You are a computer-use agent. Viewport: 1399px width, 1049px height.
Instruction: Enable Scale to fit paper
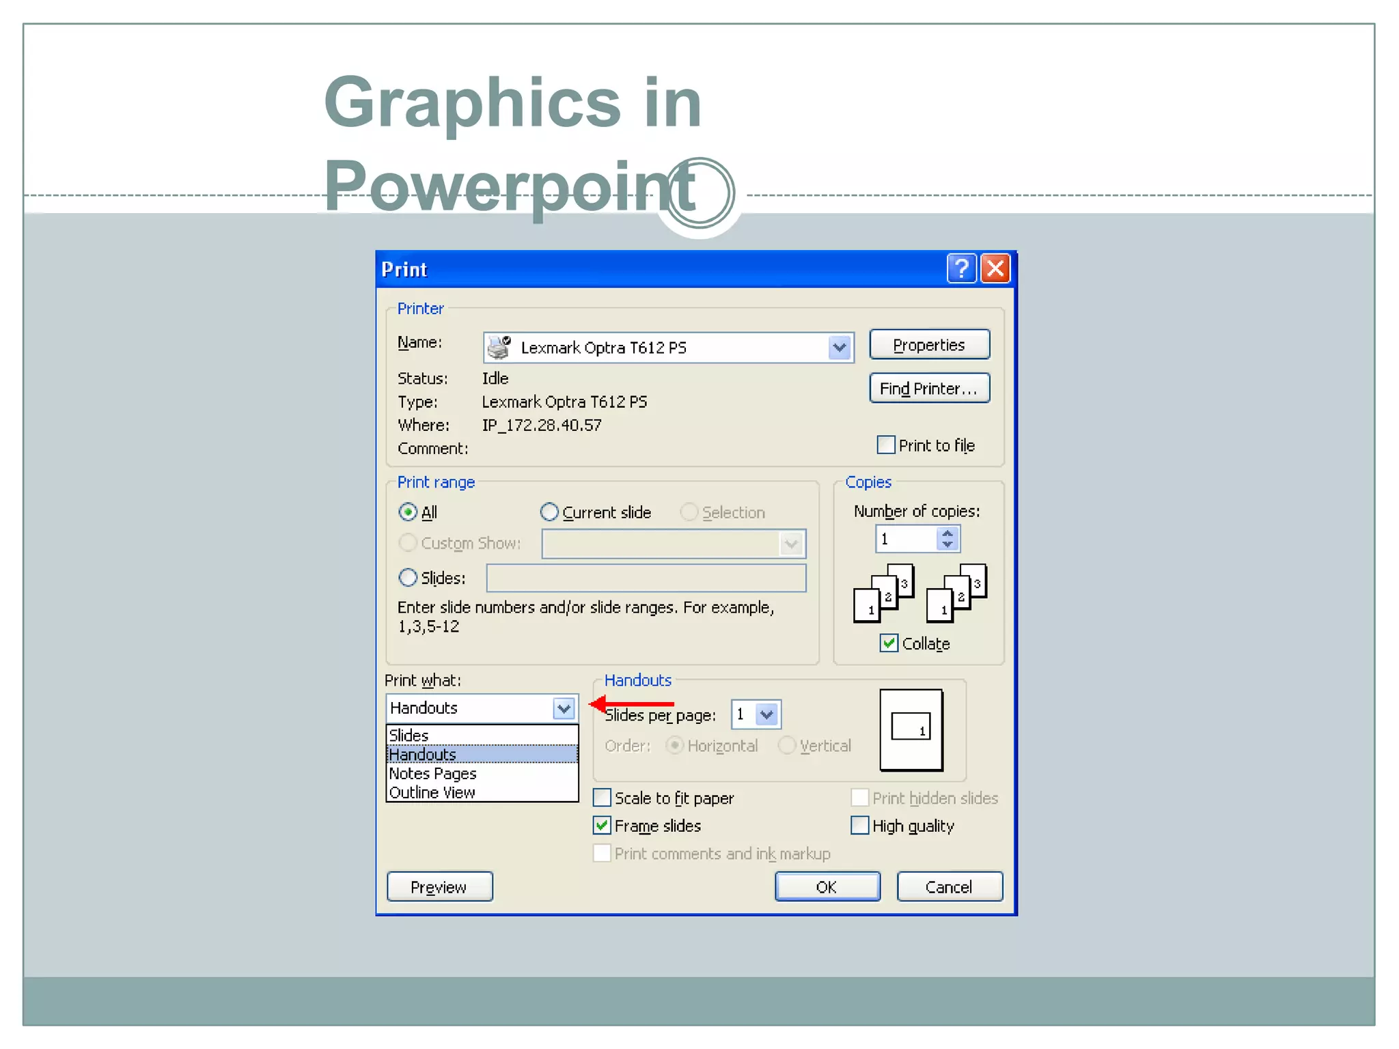coord(602,797)
